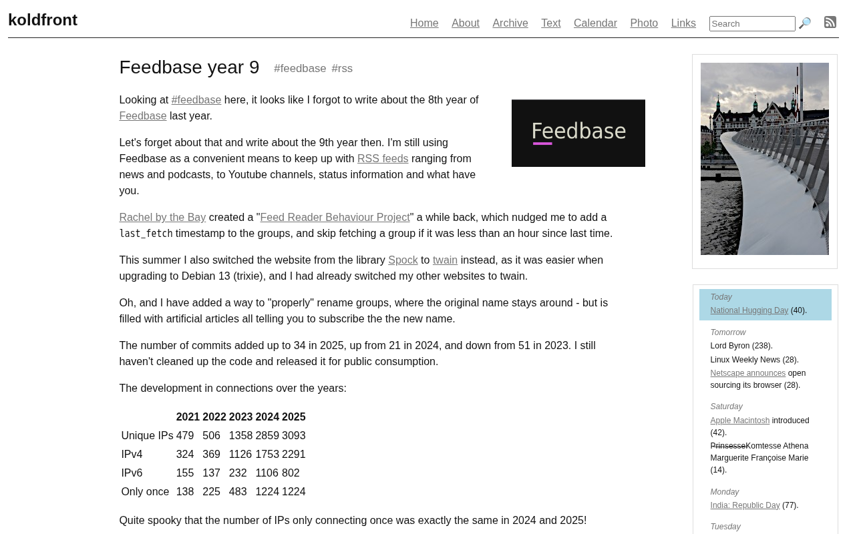855x534 pixels.
Task: Click the Apple Macintosh sidebar link
Action: click(x=739, y=421)
